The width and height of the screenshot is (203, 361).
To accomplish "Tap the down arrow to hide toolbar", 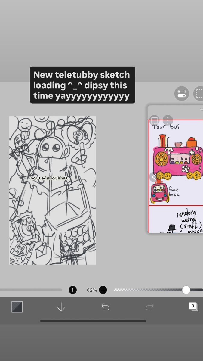I will coord(61,307).
